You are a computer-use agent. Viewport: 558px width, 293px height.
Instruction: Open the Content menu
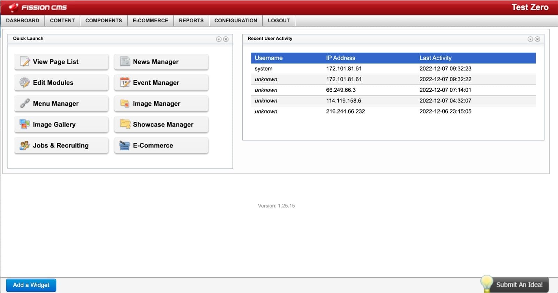point(62,21)
